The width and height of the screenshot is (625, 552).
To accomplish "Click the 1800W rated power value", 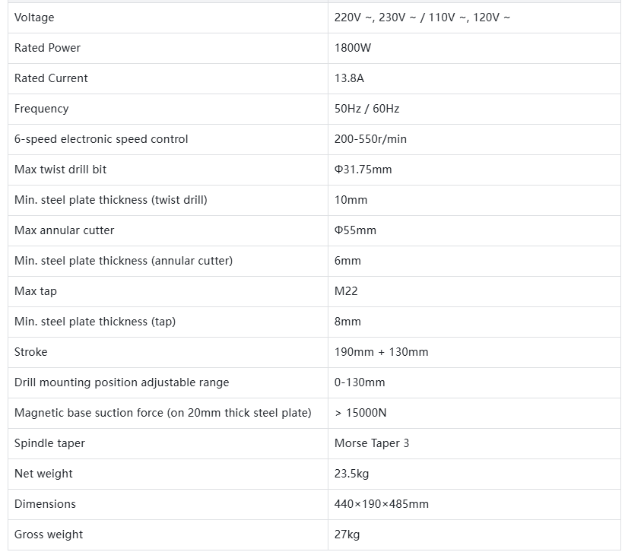I will [353, 48].
